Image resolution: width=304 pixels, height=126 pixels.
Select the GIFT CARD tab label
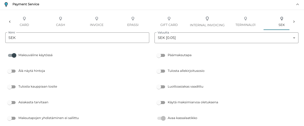click(x=169, y=25)
